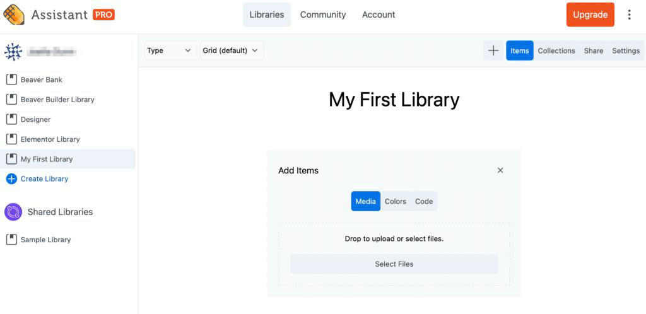Click the blue plus Create Library icon
Viewport: 646px width, 314px height.
click(x=11, y=178)
